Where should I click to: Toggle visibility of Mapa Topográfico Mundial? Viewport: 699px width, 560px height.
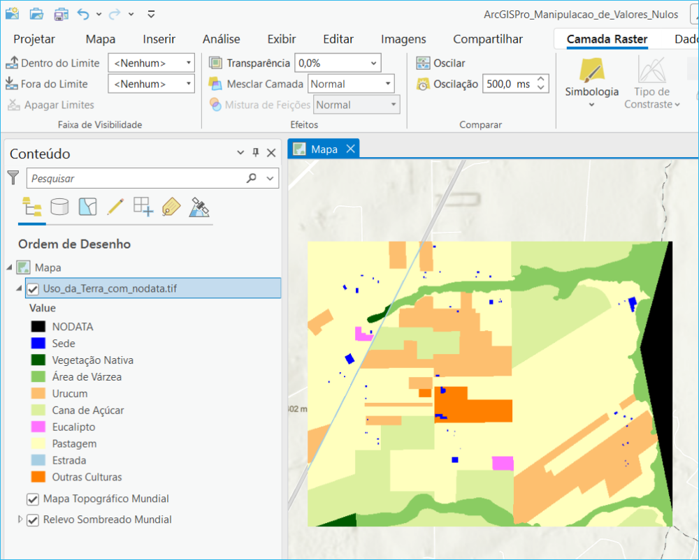31,499
